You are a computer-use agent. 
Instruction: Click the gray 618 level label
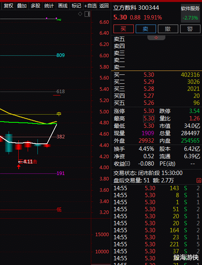pos(60,92)
